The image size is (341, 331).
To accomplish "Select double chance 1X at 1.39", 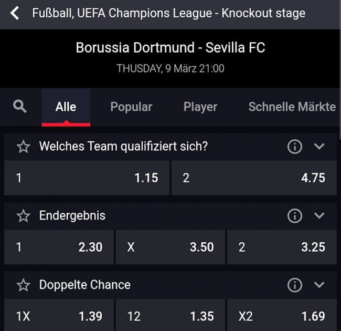I will pyautogui.click(x=59, y=316).
